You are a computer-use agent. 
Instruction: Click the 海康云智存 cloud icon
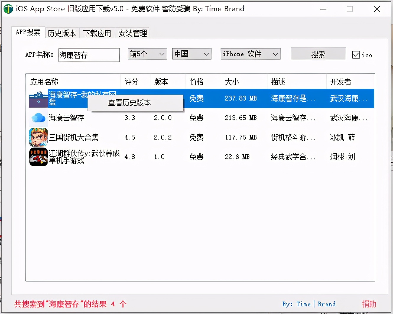click(38, 118)
